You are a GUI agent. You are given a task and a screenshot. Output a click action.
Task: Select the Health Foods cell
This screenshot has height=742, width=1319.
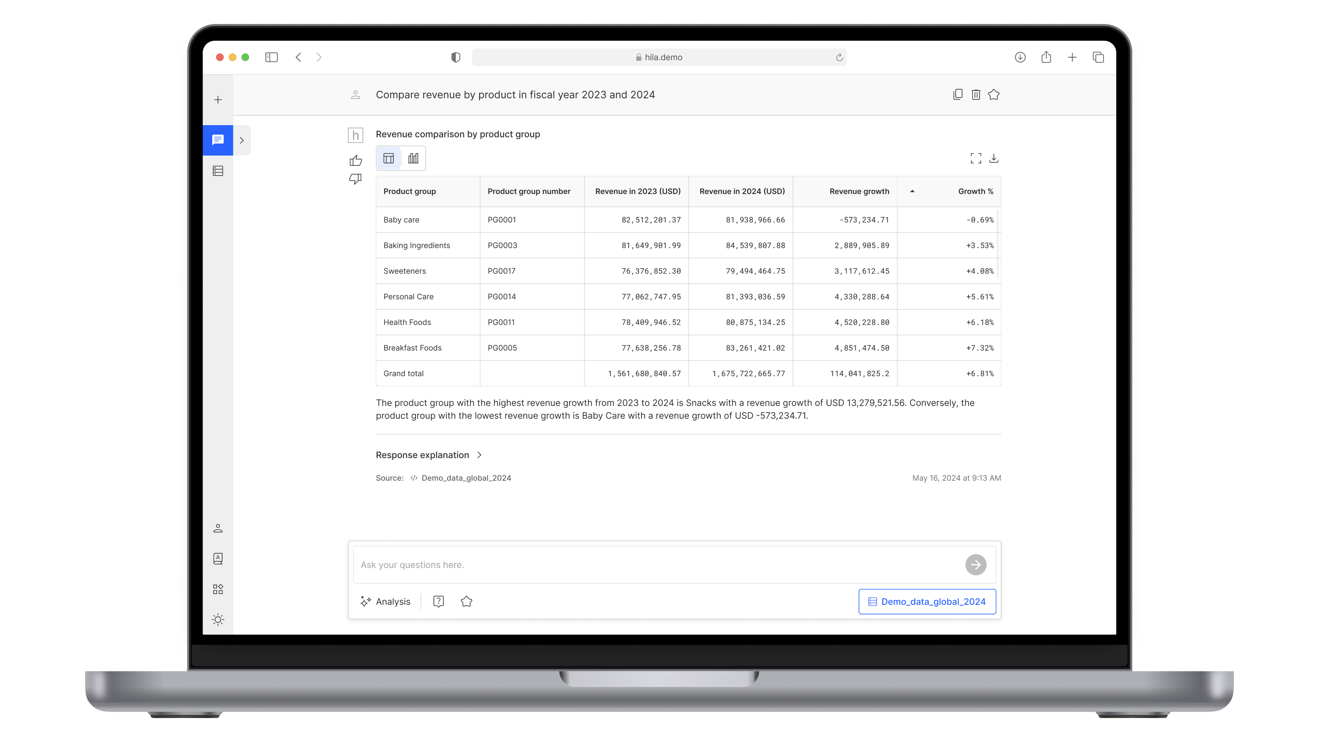pyautogui.click(x=428, y=322)
